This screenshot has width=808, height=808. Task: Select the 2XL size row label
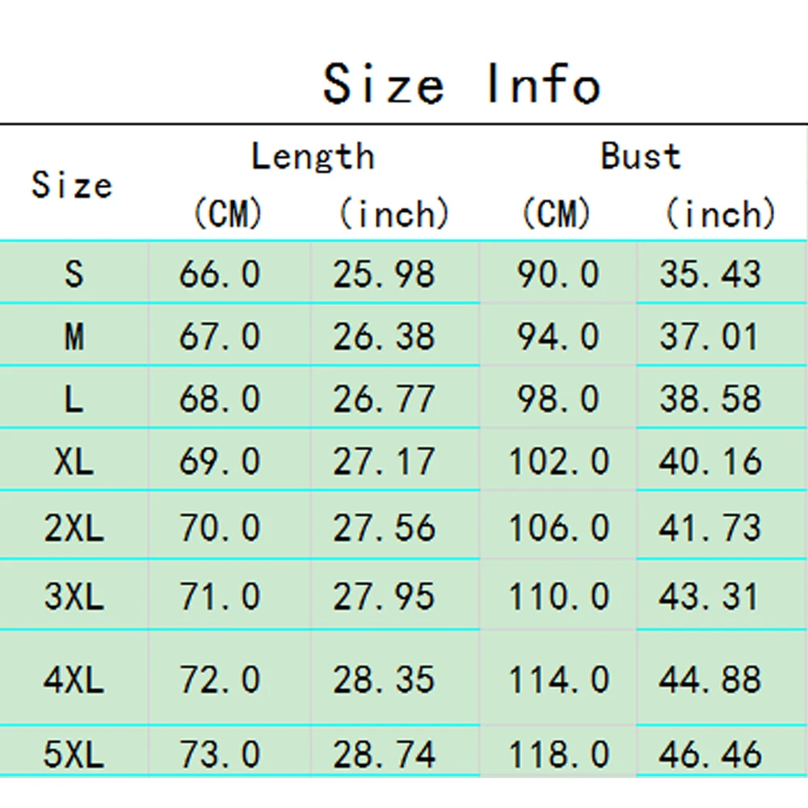[x=74, y=528]
